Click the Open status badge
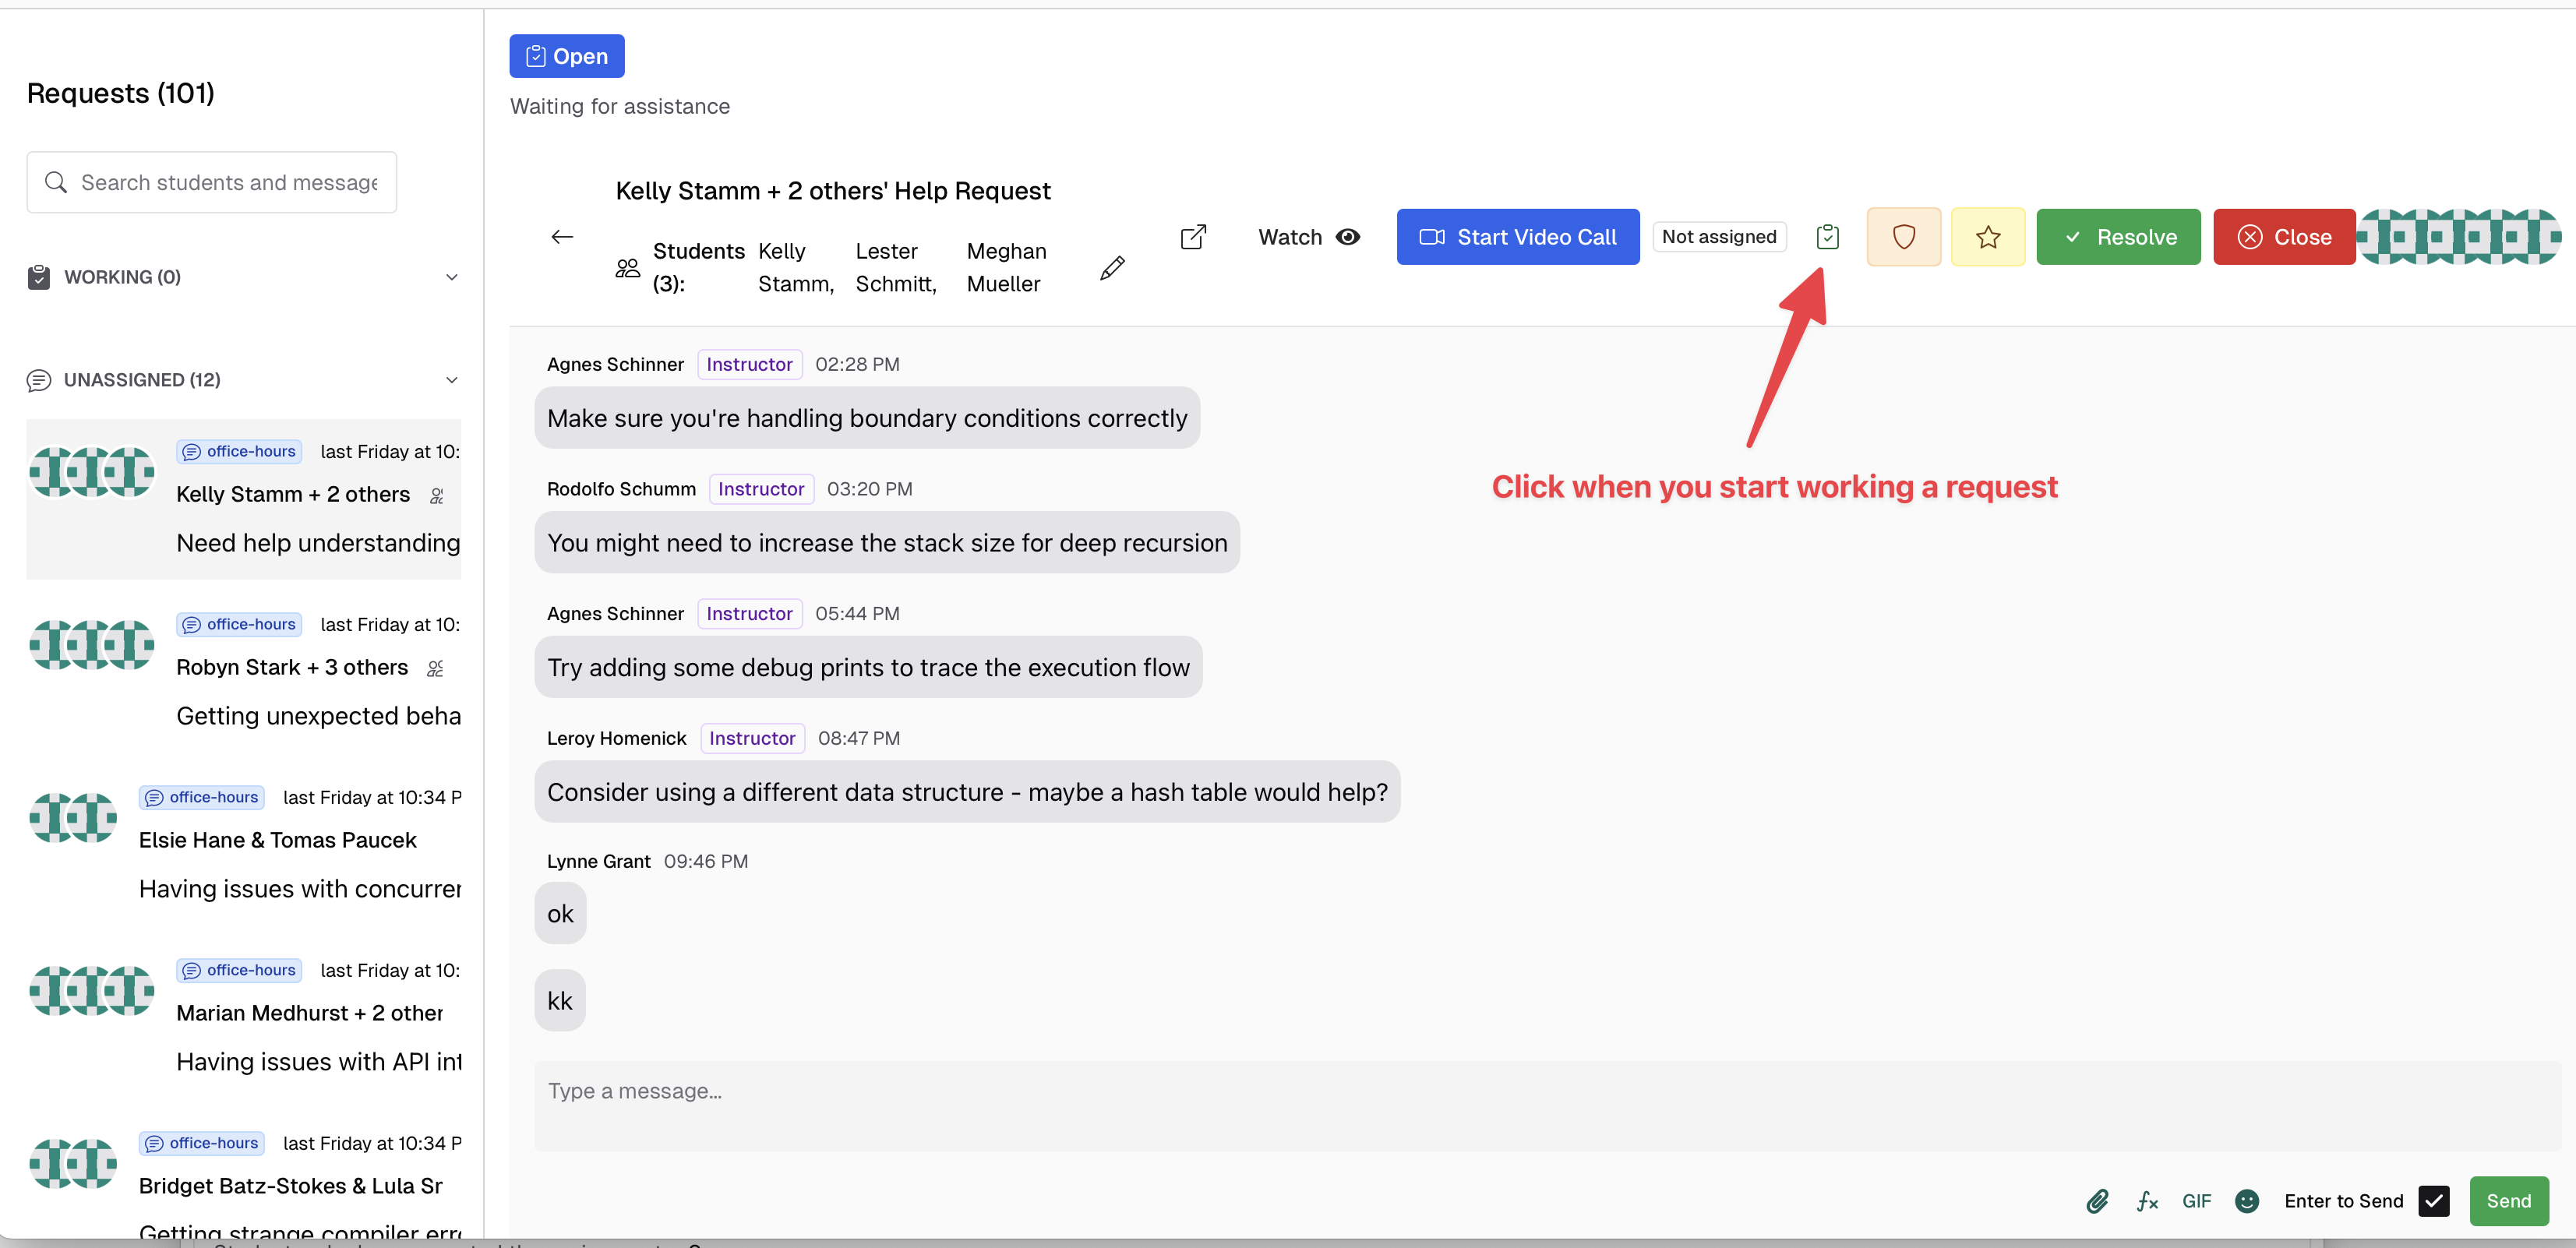This screenshot has height=1248, width=2576. [566, 56]
